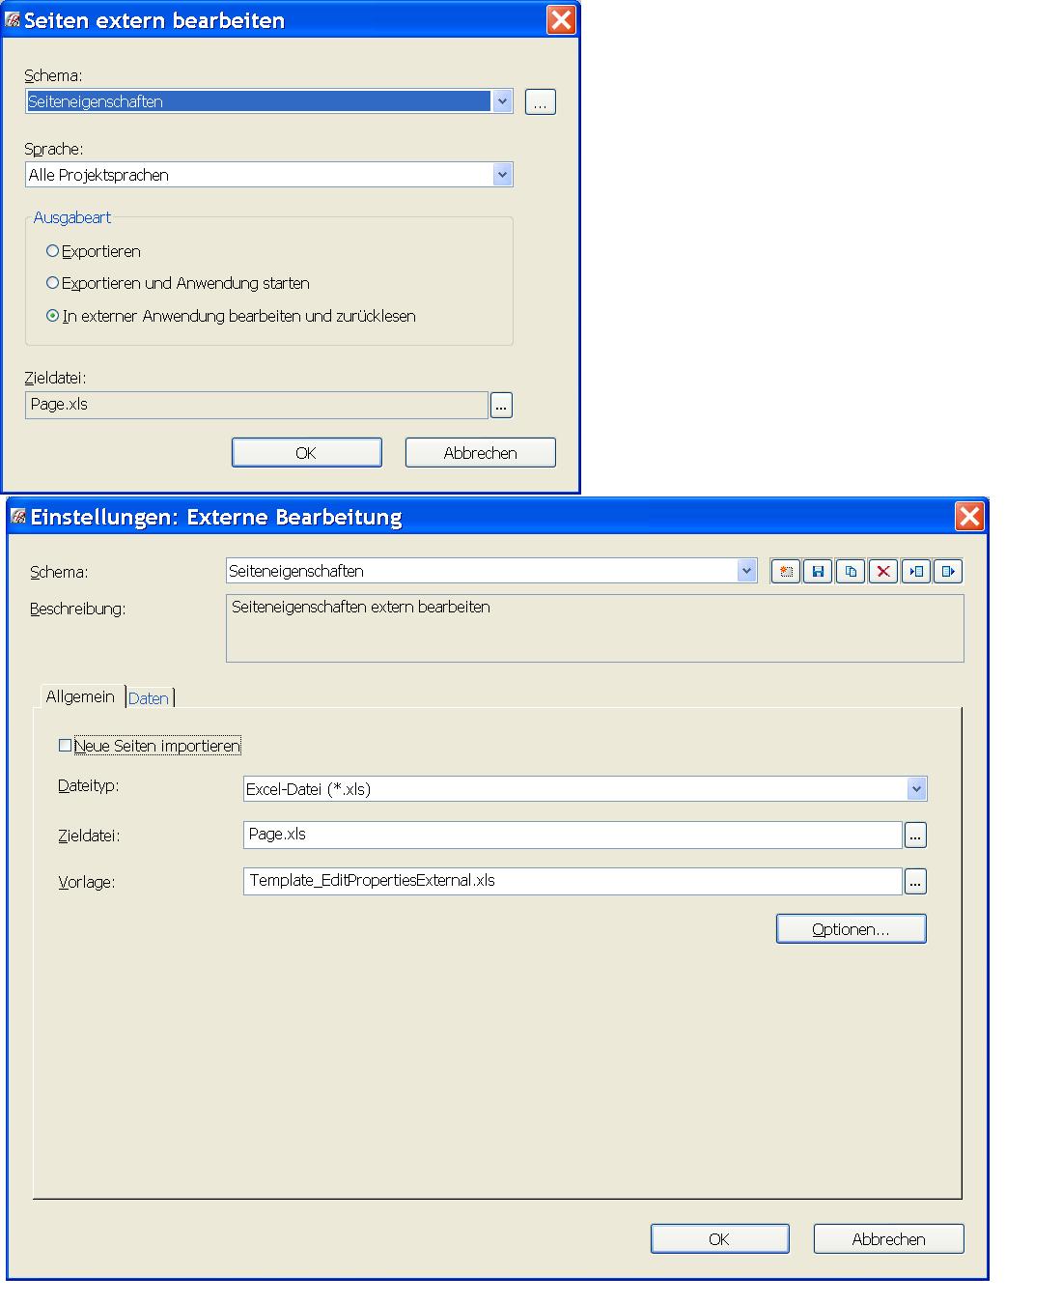Browse for Zieldatei in Seiten extern bearbeiten dialog
The height and width of the screenshot is (1304, 1062).
click(501, 406)
